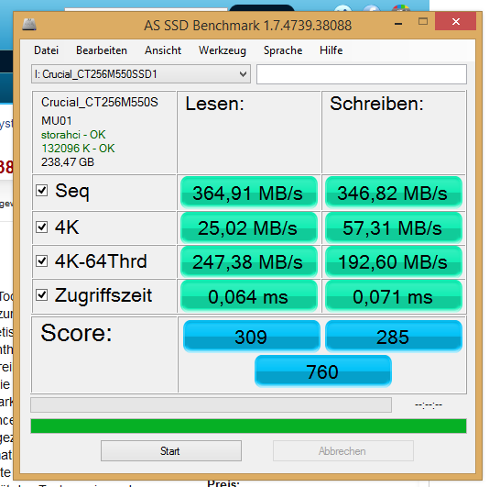Click the storahci - OK driver status text
Viewport: 500px width, 487px height.
(x=73, y=135)
